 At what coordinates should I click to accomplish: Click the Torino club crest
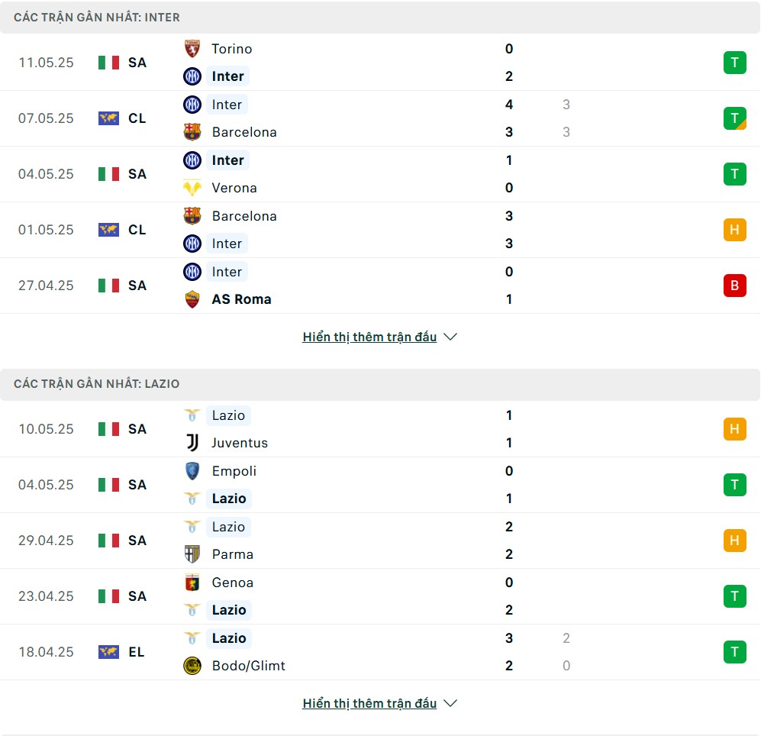192,49
